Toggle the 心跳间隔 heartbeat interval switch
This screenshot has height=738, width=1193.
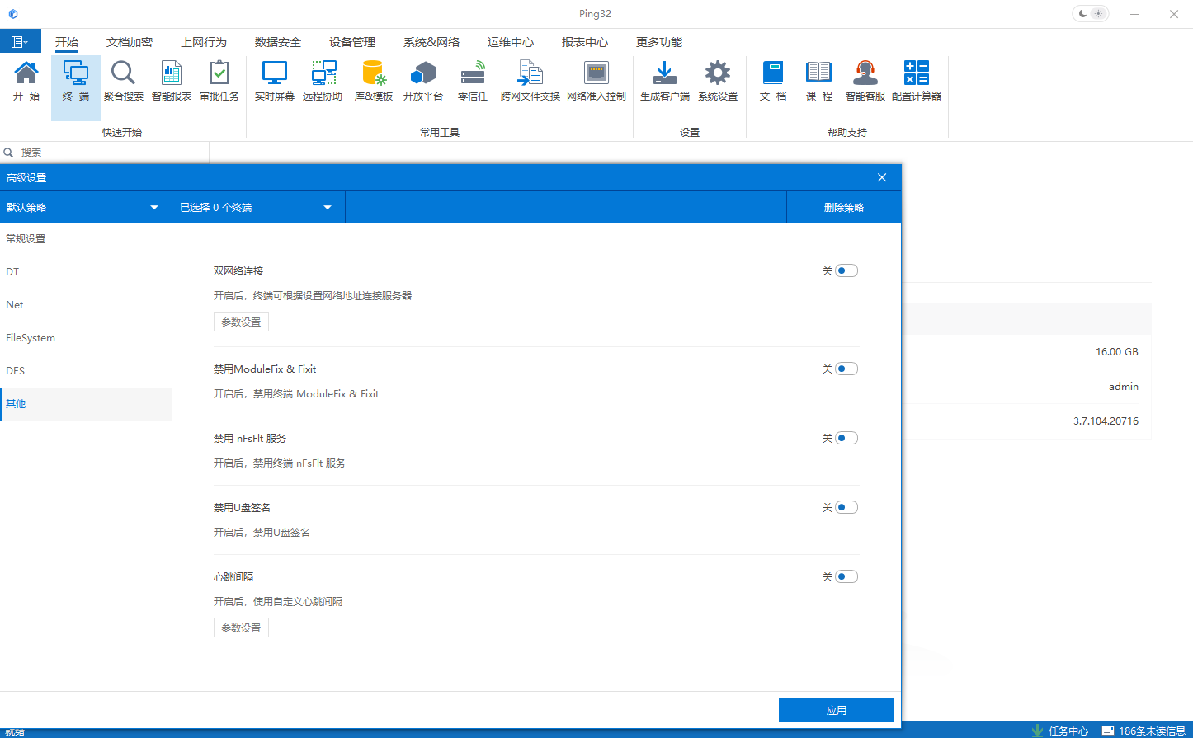point(846,576)
